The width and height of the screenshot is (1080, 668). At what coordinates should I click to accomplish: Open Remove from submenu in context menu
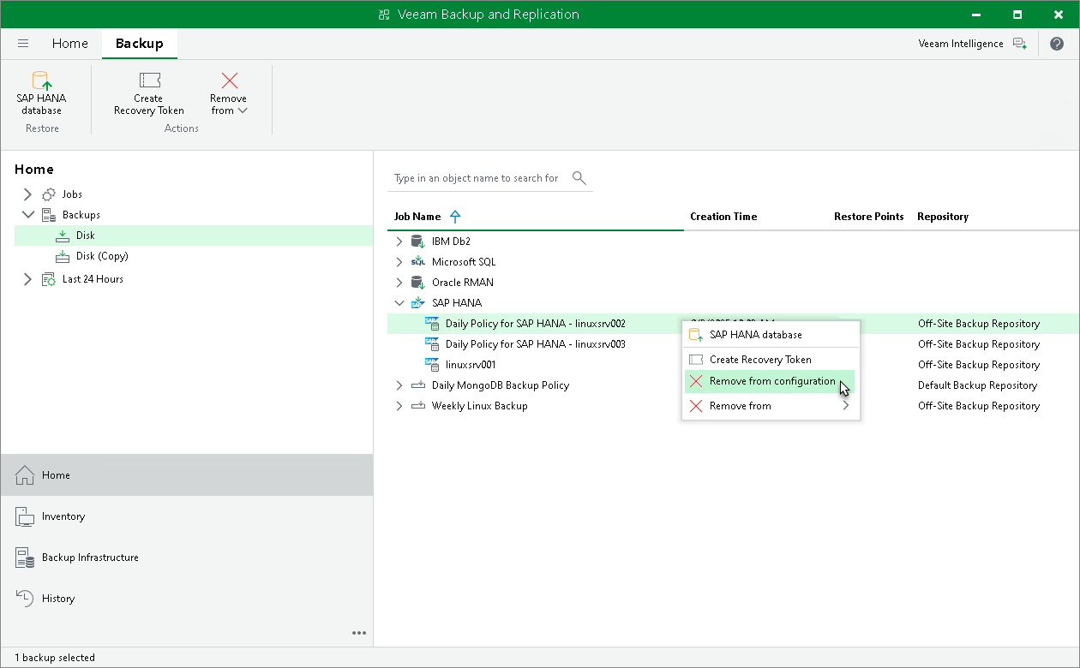[771, 406]
